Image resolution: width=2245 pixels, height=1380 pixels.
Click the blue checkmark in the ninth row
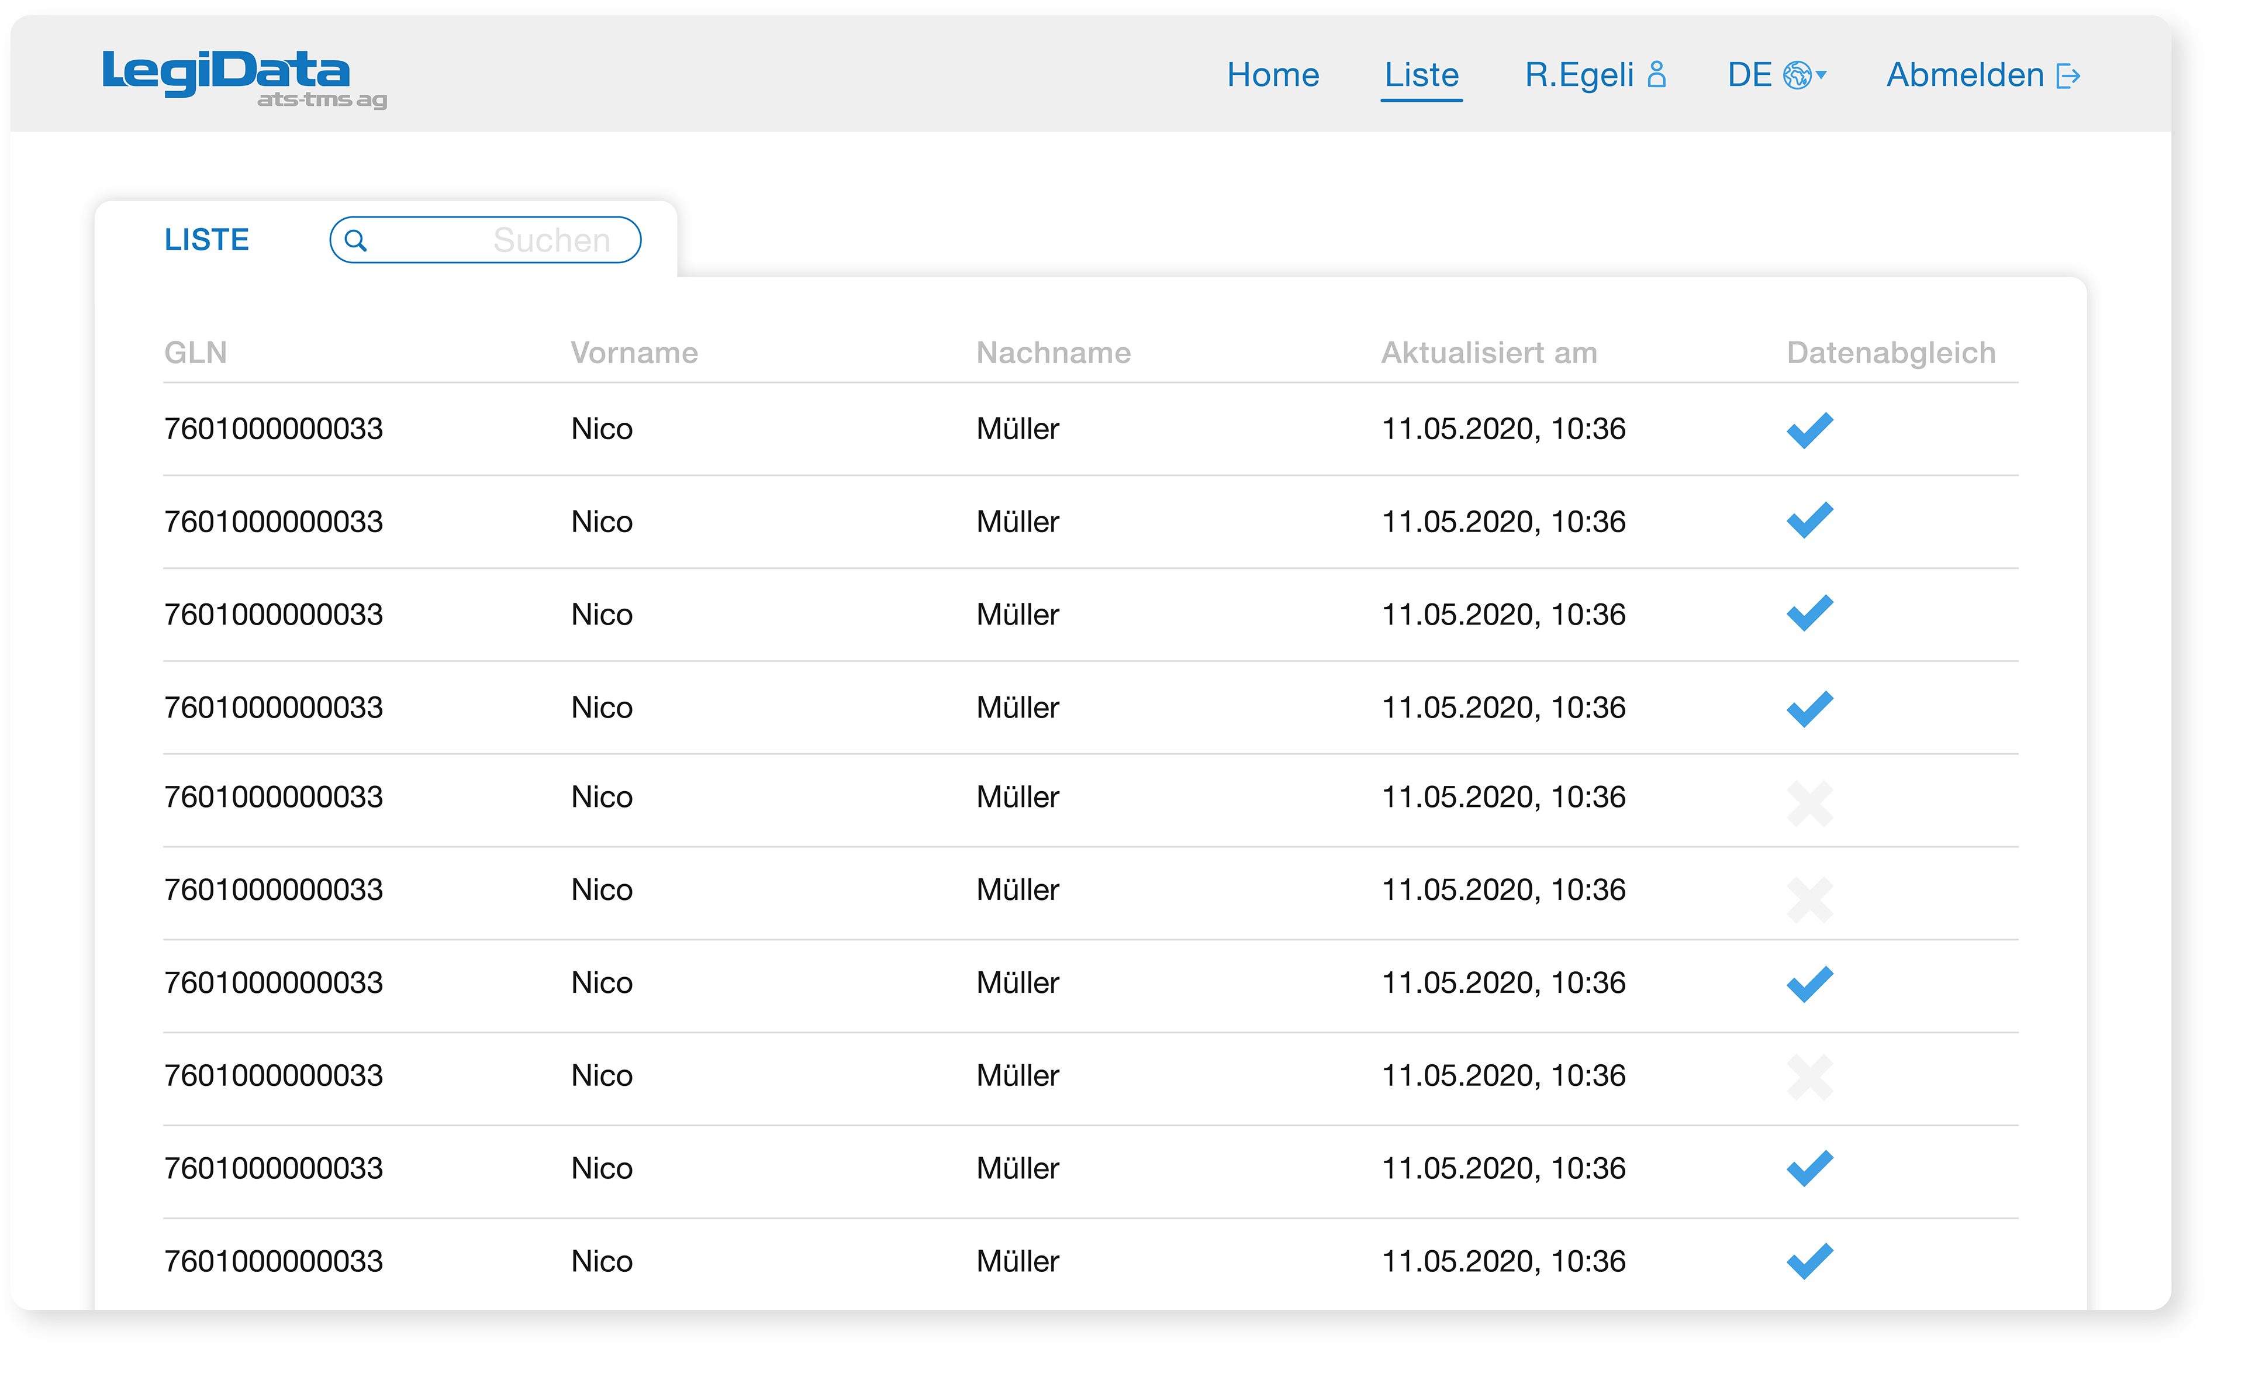[1810, 1168]
